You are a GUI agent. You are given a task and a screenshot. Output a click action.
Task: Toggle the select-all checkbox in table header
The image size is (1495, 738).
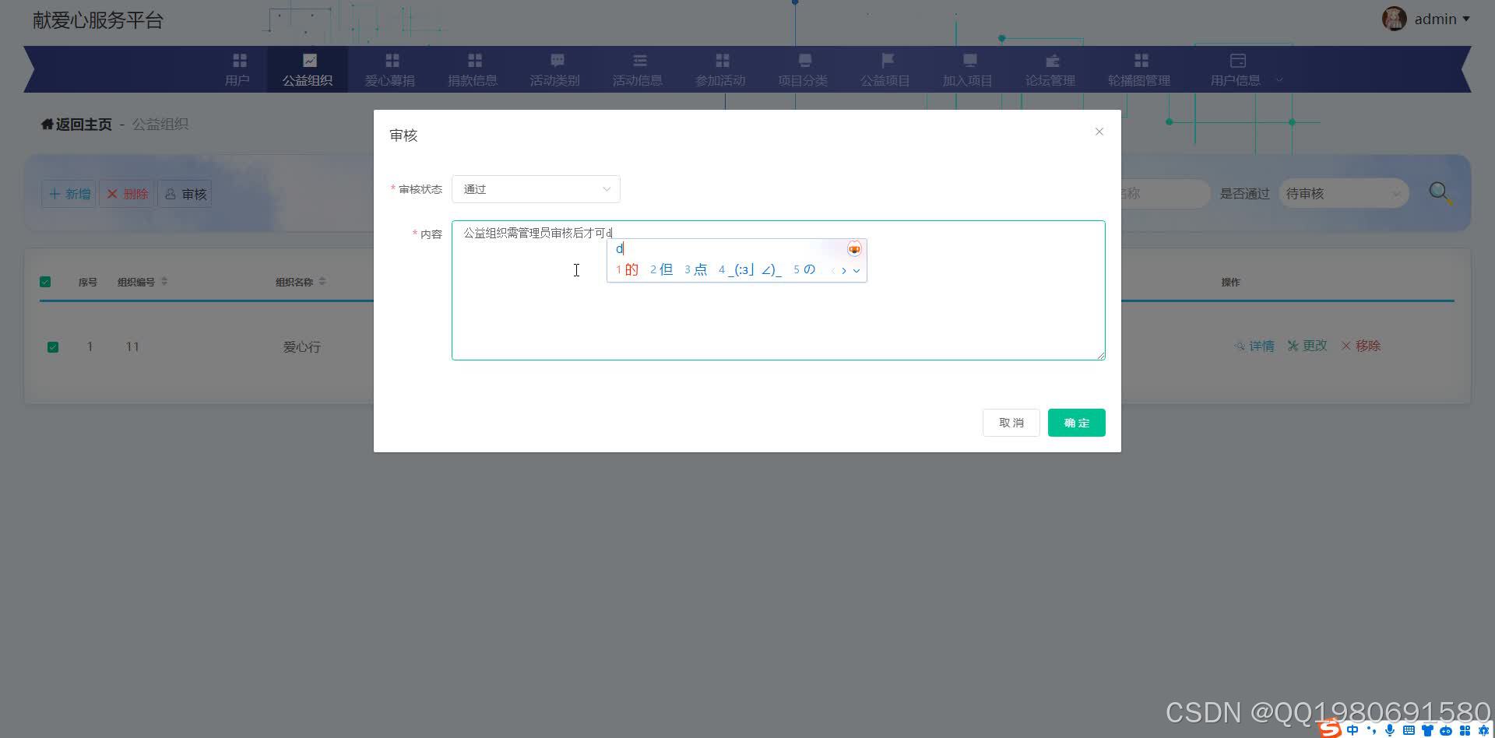click(44, 281)
